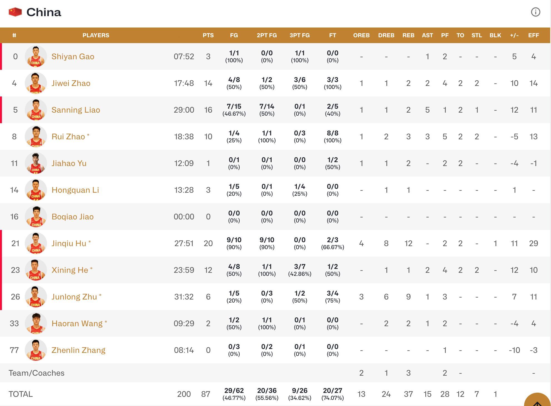Click the 3PT FG column header
The image size is (551, 406).
299,35
